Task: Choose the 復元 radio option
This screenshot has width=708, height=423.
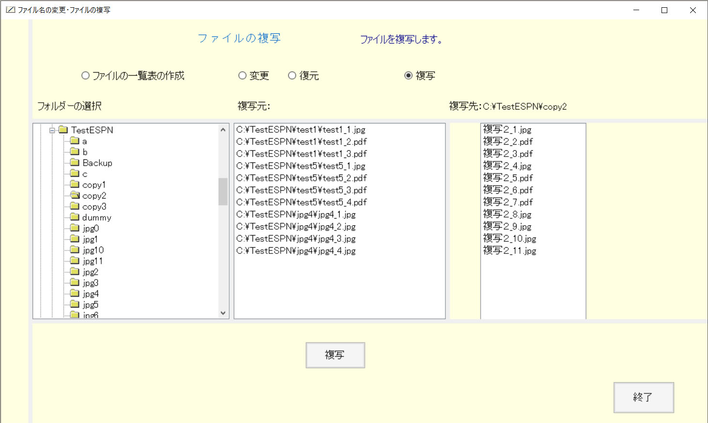Action: point(292,76)
